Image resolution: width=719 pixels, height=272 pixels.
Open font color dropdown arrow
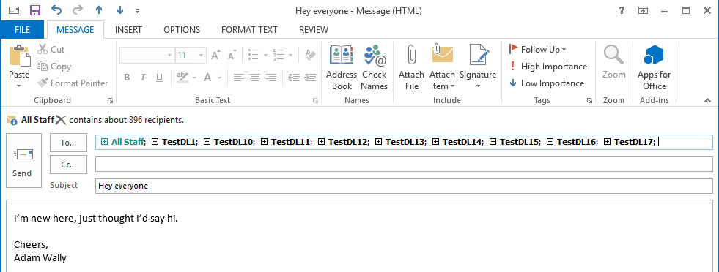(220, 78)
